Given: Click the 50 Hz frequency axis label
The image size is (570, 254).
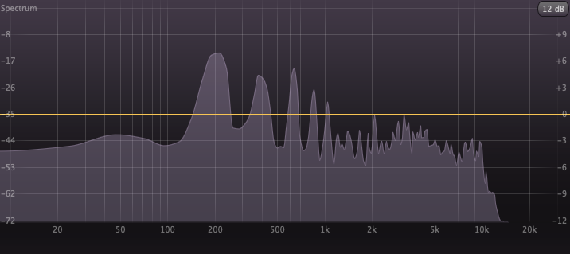Looking at the screenshot, I should coord(120,230).
